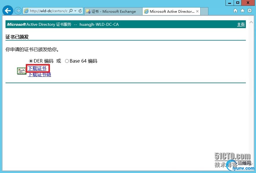
Task: Select the DER 编码 radio button
Action: click(x=31, y=61)
